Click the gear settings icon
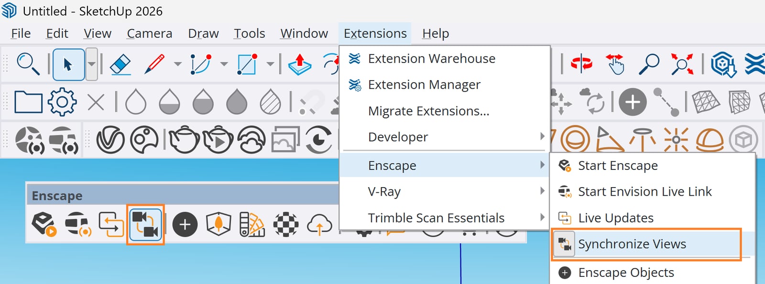The image size is (765, 284). click(x=62, y=102)
